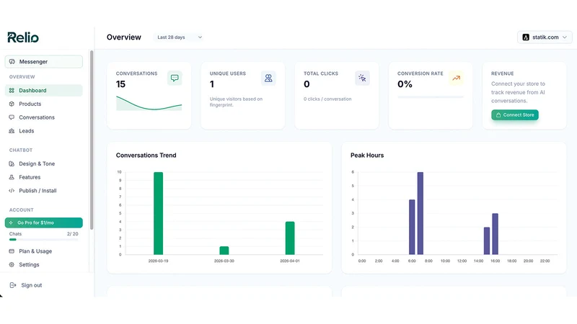The image size is (577, 324).
Task: Open Design & Tone settings
Action: pyautogui.click(x=44, y=164)
